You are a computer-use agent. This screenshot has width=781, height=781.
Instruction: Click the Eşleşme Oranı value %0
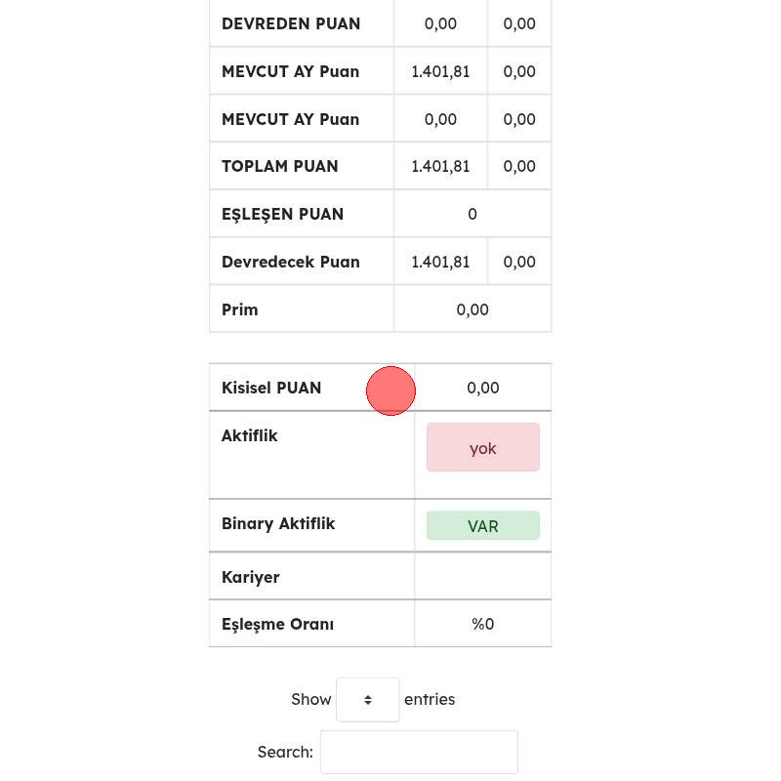[482, 624]
